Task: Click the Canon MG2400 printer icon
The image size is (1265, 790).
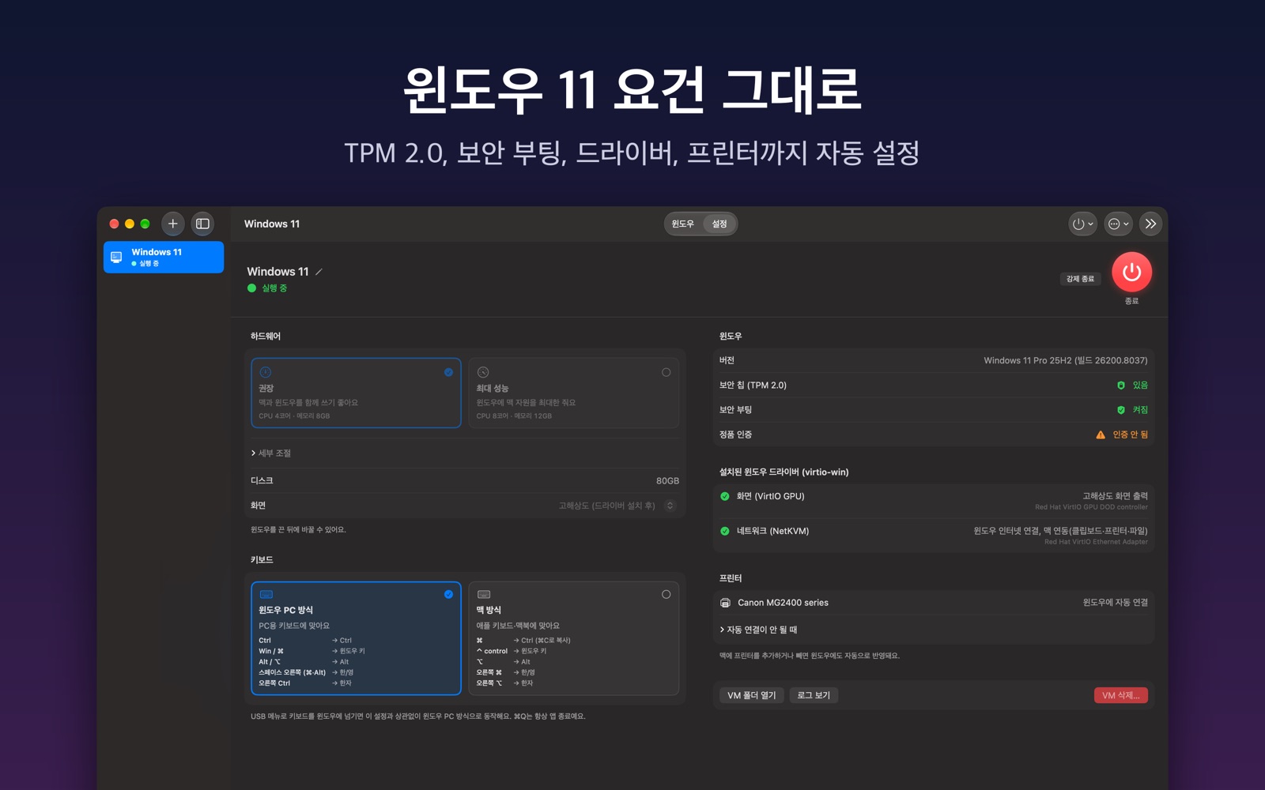Action: click(x=725, y=603)
